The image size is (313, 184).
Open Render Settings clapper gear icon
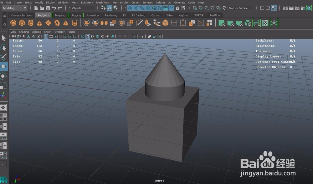[303, 8]
